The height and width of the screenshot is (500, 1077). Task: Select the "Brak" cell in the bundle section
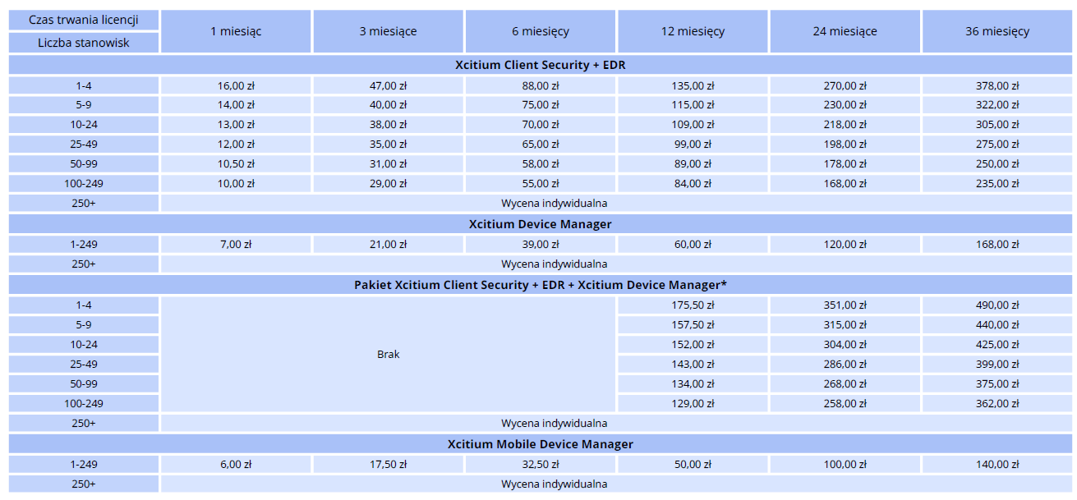pos(388,355)
